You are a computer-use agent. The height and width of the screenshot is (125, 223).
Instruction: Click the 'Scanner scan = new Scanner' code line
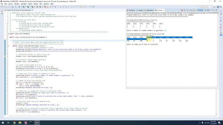click(31, 56)
